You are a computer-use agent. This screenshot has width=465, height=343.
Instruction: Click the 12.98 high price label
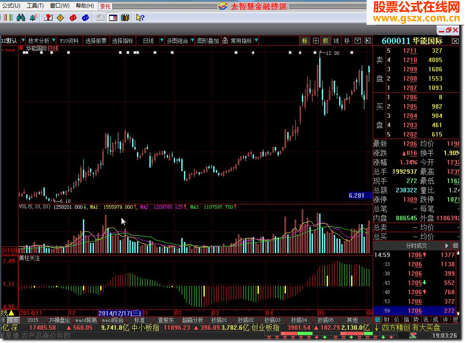pyautogui.click(x=332, y=53)
